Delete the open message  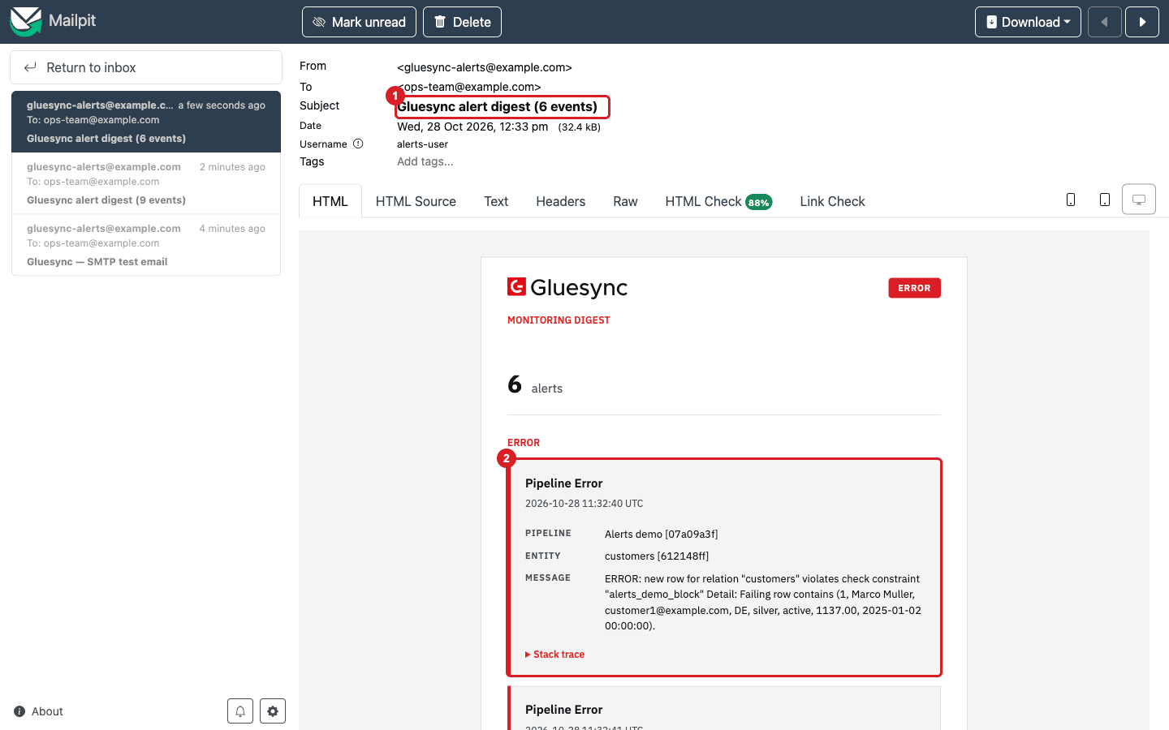(462, 22)
